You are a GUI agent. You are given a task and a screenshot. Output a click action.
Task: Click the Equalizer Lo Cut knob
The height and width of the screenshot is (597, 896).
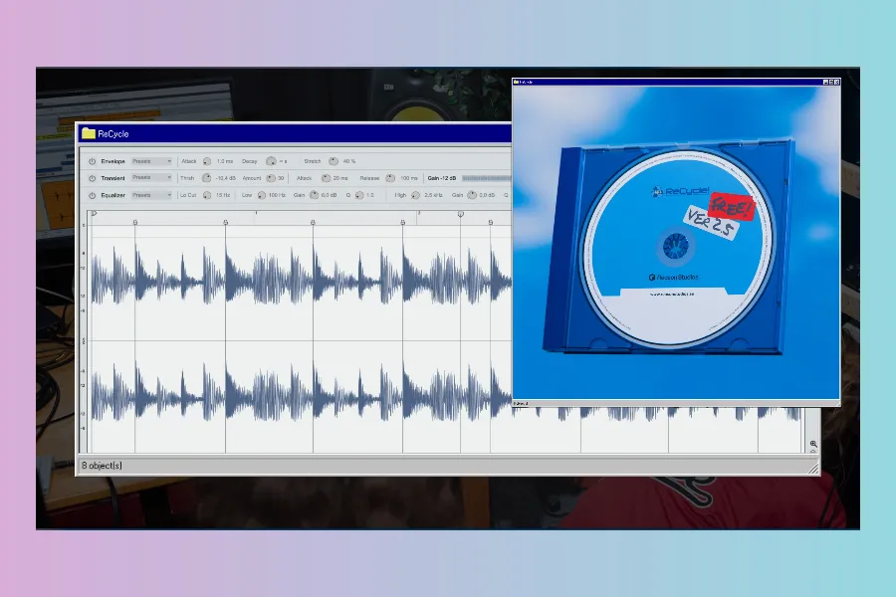pyautogui.click(x=206, y=195)
